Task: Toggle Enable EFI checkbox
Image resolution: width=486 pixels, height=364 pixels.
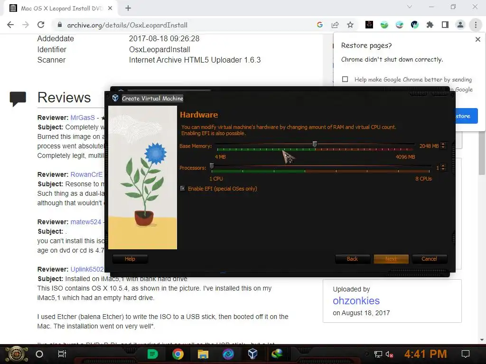Action: (x=183, y=189)
